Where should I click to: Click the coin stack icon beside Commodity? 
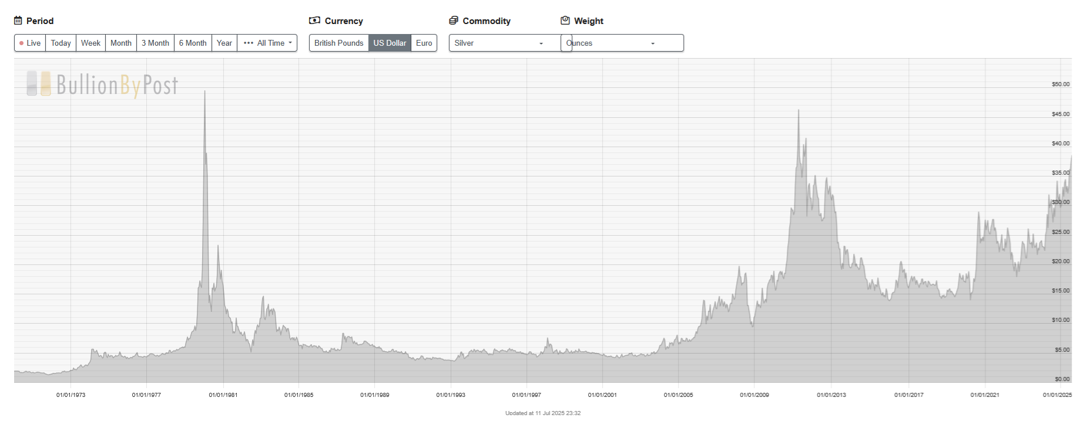coord(453,21)
